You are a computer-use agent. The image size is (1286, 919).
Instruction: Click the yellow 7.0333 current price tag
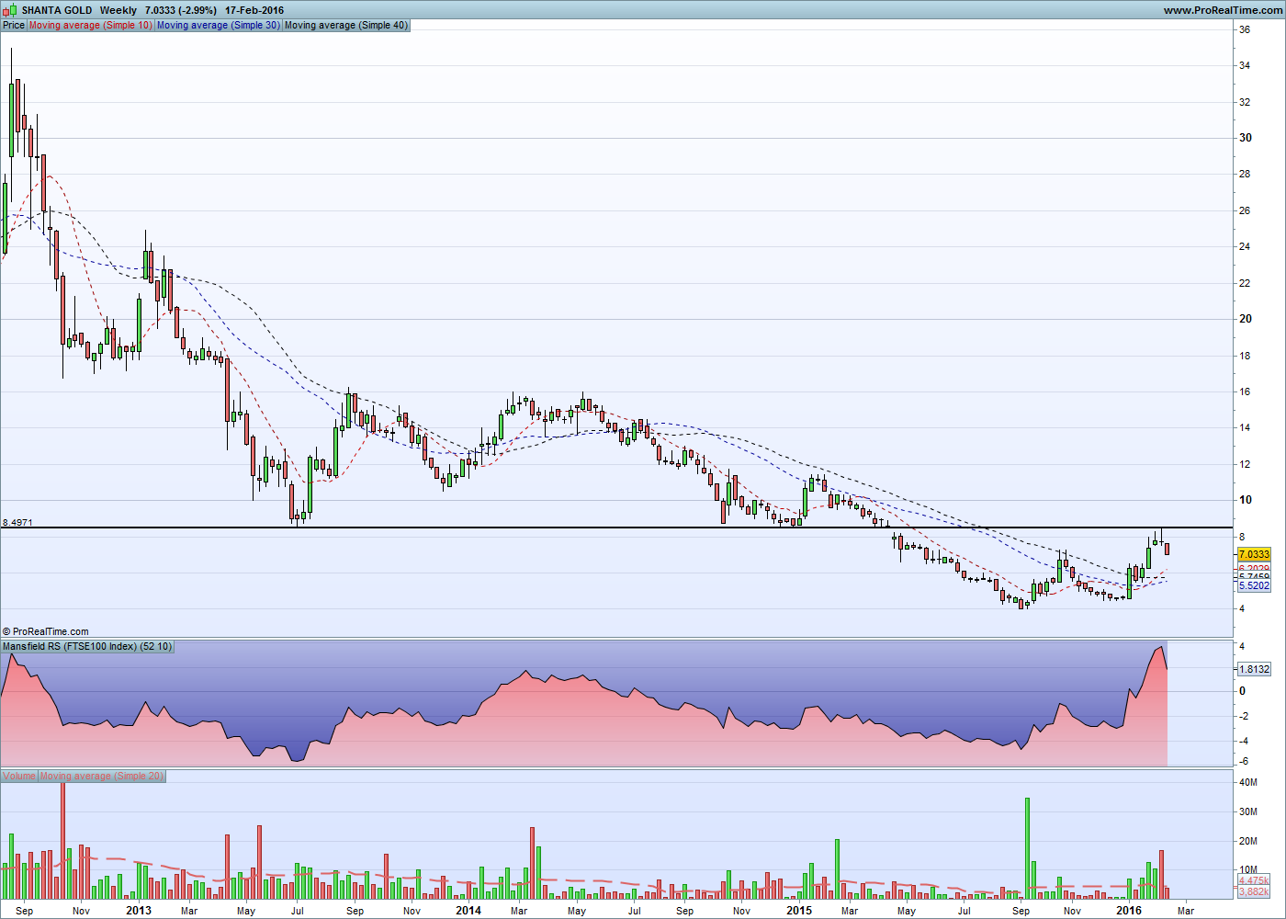(x=1254, y=554)
